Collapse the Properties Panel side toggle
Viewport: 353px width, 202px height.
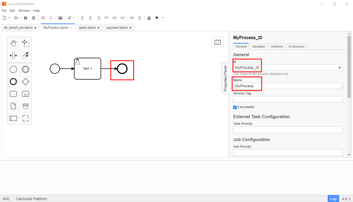[225, 79]
